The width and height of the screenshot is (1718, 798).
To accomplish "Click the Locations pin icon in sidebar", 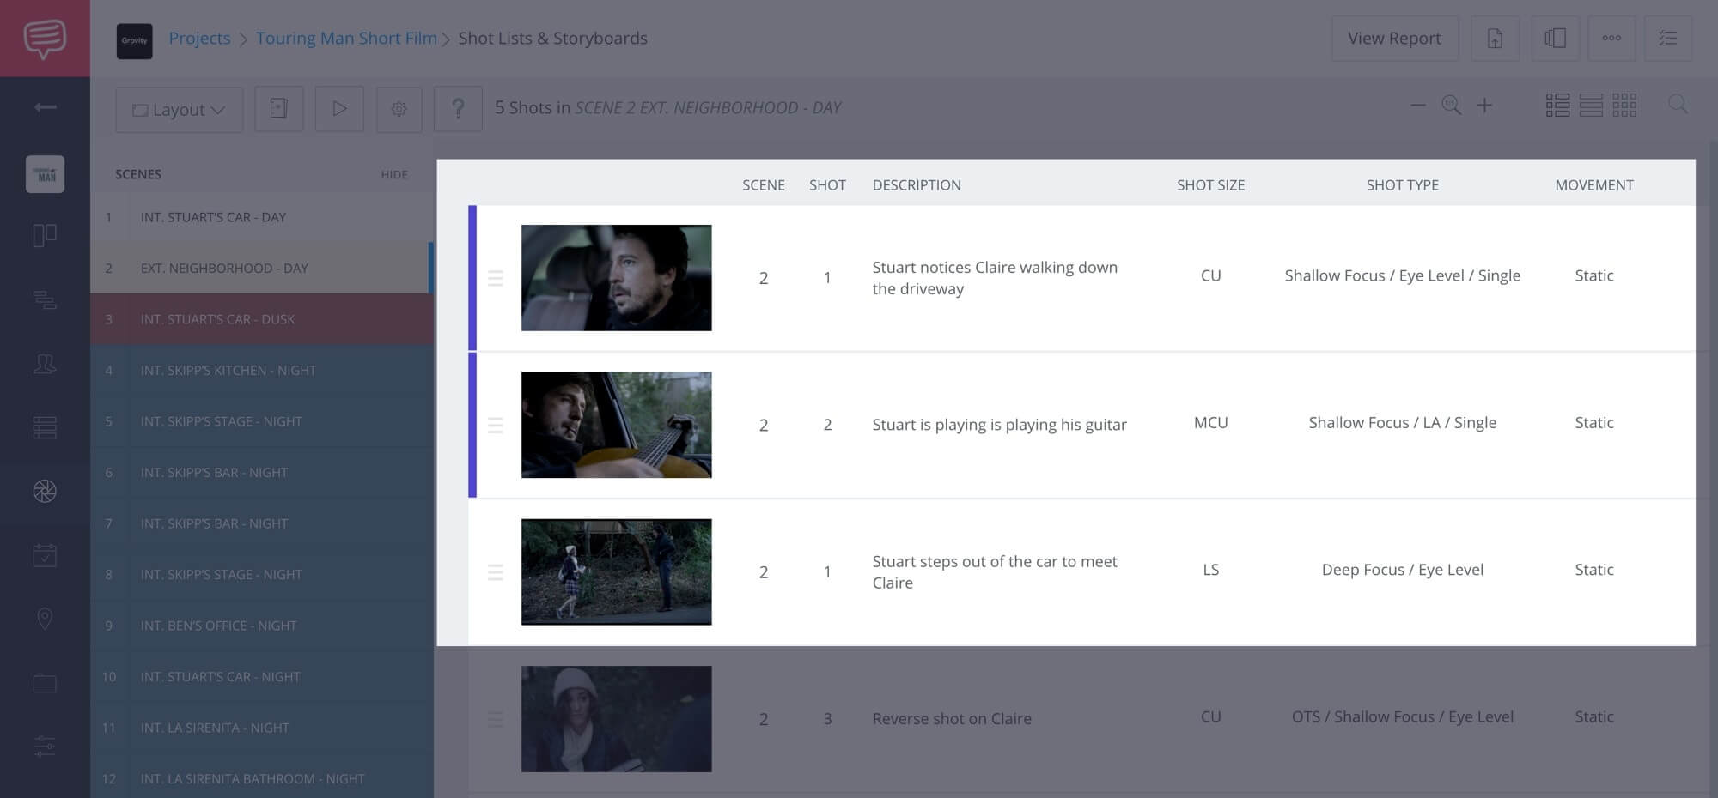I will click(45, 619).
